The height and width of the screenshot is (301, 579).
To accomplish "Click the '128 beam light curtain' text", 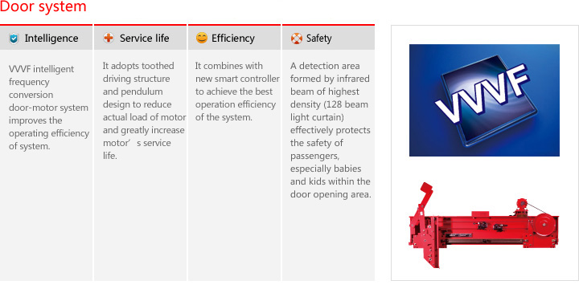I will (329, 111).
